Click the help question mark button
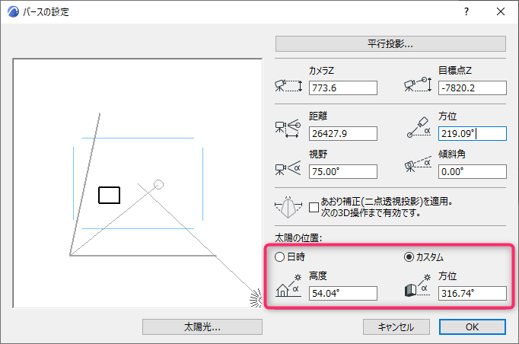Screen dimensions: 519x344 pyautogui.click(x=466, y=12)
